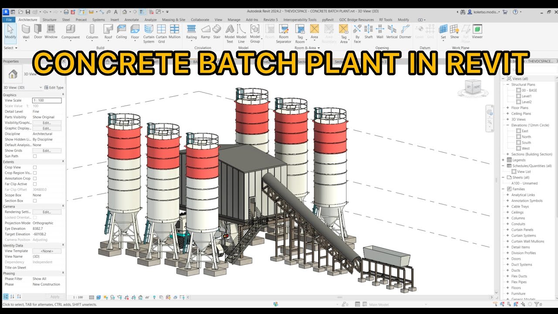Select the Dormer opening tool
This screenshot has height=314, width=558.
point(405,32)
